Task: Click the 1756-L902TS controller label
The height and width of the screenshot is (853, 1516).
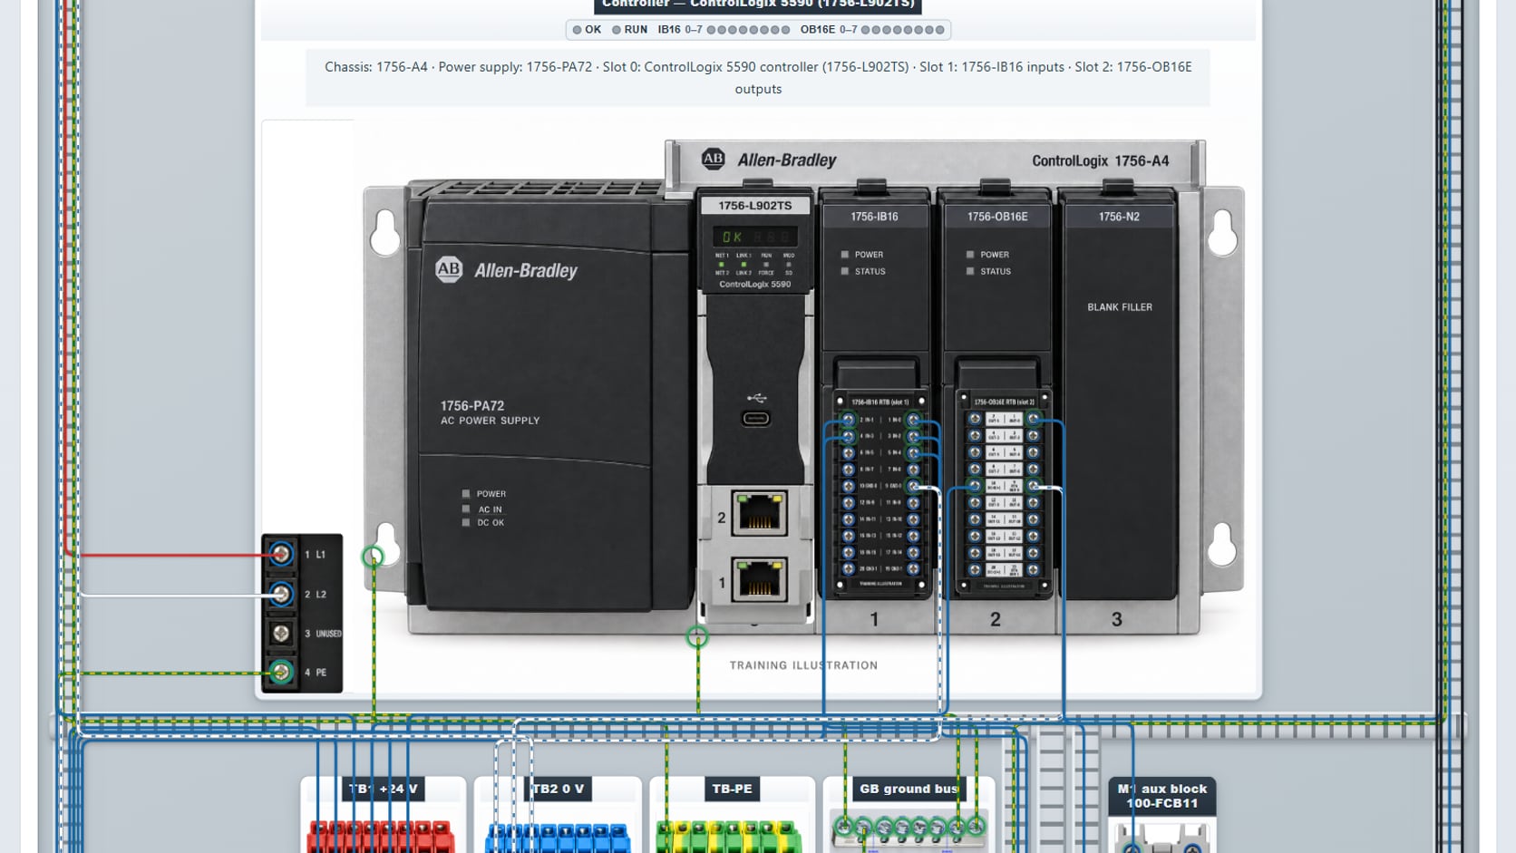Action: coord(755,206)
